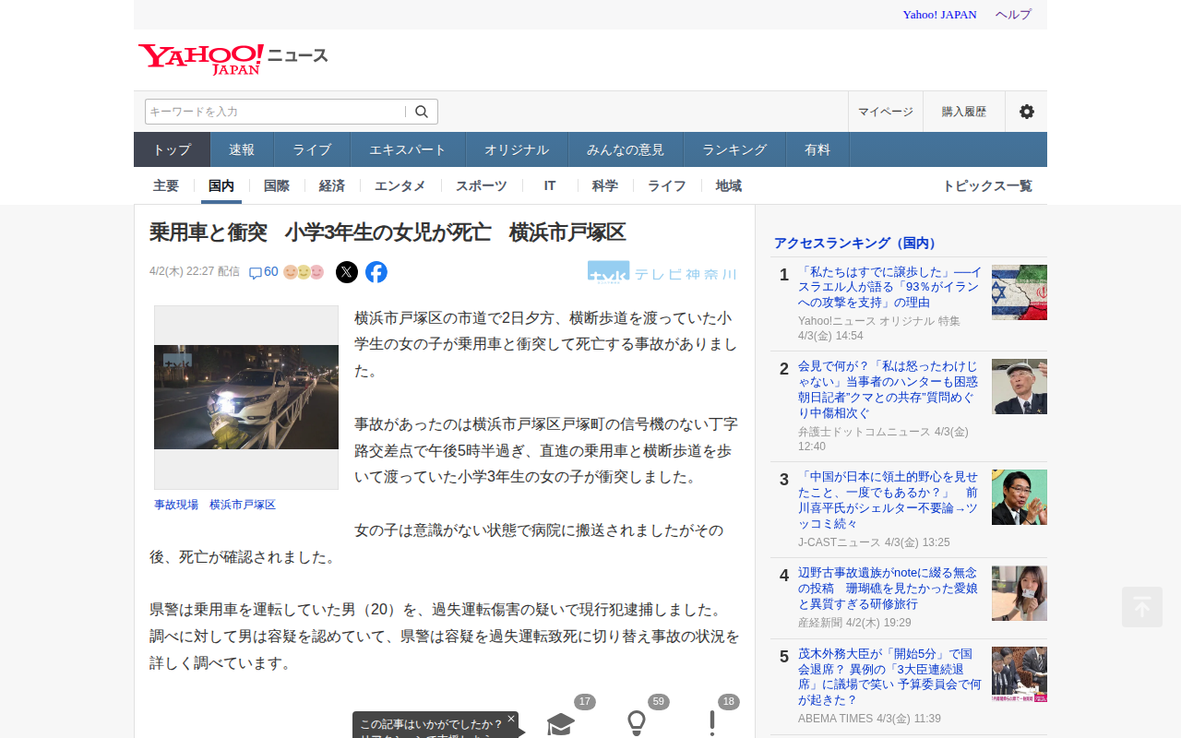Click the Israel and Iran flags thumbnail
The width and height of the screenshot is (1181, 738).
[x=1020, y=292]
